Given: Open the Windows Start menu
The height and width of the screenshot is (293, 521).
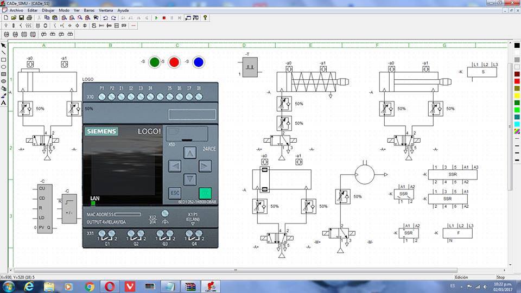Looking at the screenshot, I should (8, 286).
